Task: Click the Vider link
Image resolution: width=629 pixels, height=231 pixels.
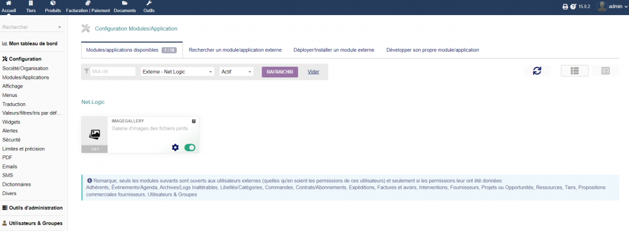Action: (x=313, y=72)
